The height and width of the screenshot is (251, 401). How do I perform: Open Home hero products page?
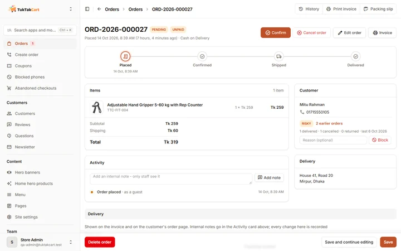(40, 184)
